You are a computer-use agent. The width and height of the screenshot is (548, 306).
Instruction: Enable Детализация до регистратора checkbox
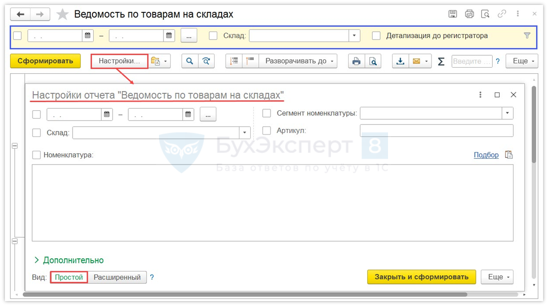point(376,36)
